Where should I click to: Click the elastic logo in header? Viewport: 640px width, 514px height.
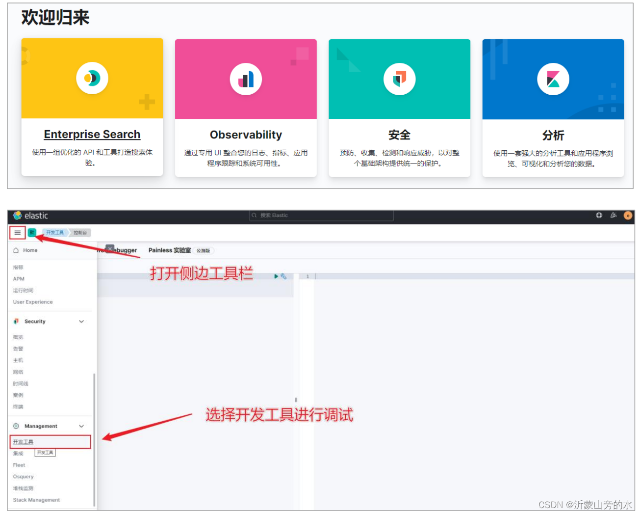pos(30,216)
